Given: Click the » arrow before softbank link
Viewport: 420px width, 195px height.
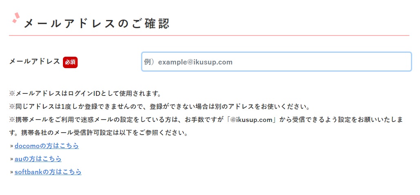Looking at the screenshot, I should click(x=11, y=172).
